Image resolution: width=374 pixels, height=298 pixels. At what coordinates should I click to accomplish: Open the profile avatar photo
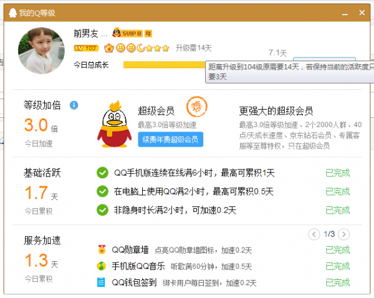click(x=41, y=50)
